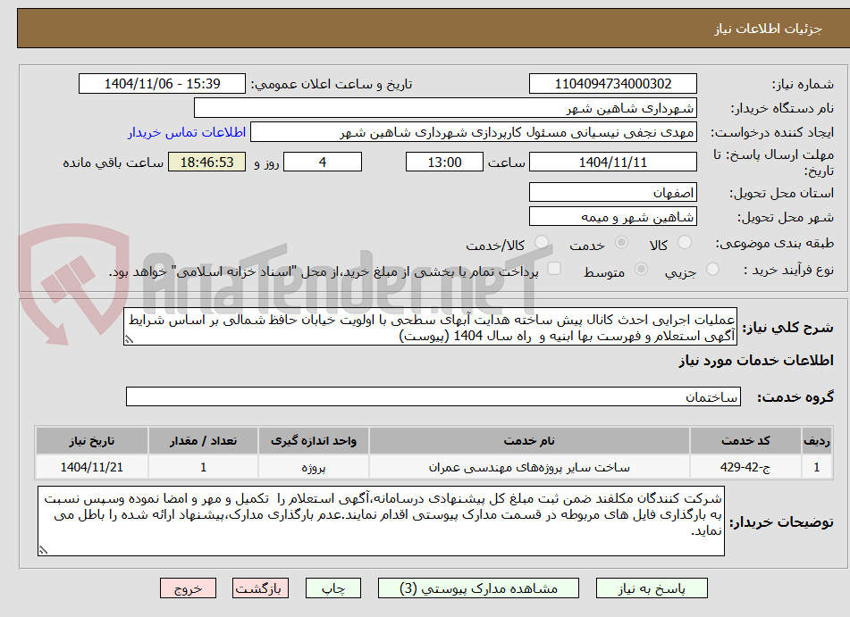Click the نام خدمت column header

[x=529, y=441]
